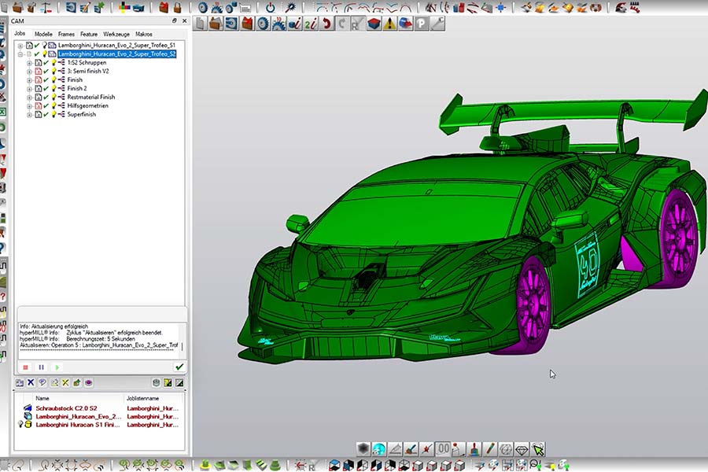Image resolution: width=708 pixels, height=472 pixels.
Task: Select the Jobs tab
Action: click(20, 33)
